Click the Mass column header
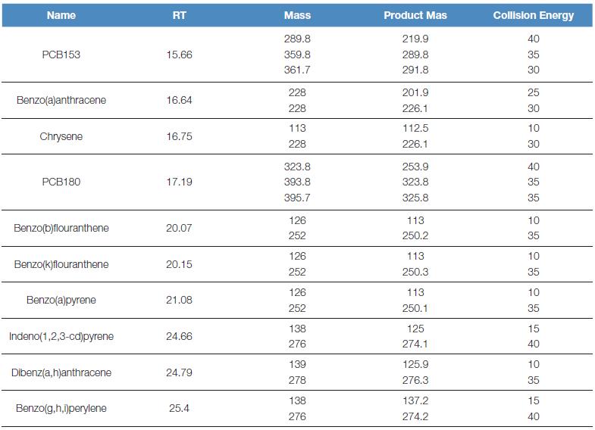This screenshot has height=430, width=595. pyautogui.click(x=297, y=15)
